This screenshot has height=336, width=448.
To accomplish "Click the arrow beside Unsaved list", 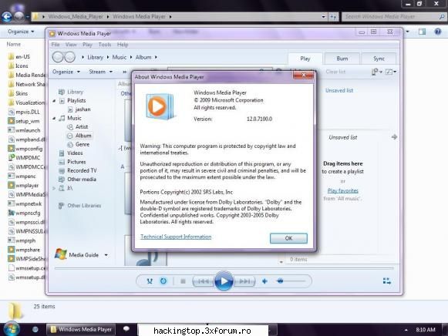I will [x=394, y=137].
